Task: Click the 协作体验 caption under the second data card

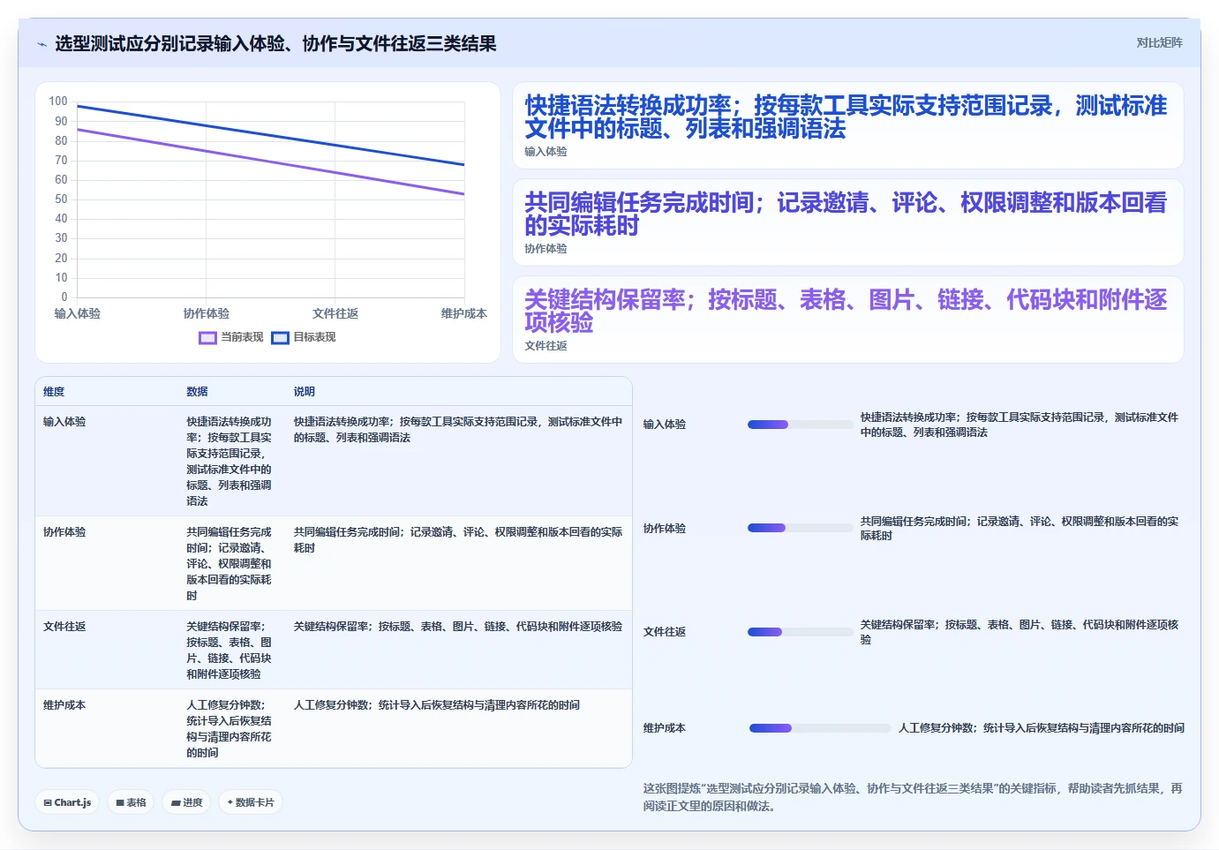Action: pyautogui.click(x=546, y=249)
